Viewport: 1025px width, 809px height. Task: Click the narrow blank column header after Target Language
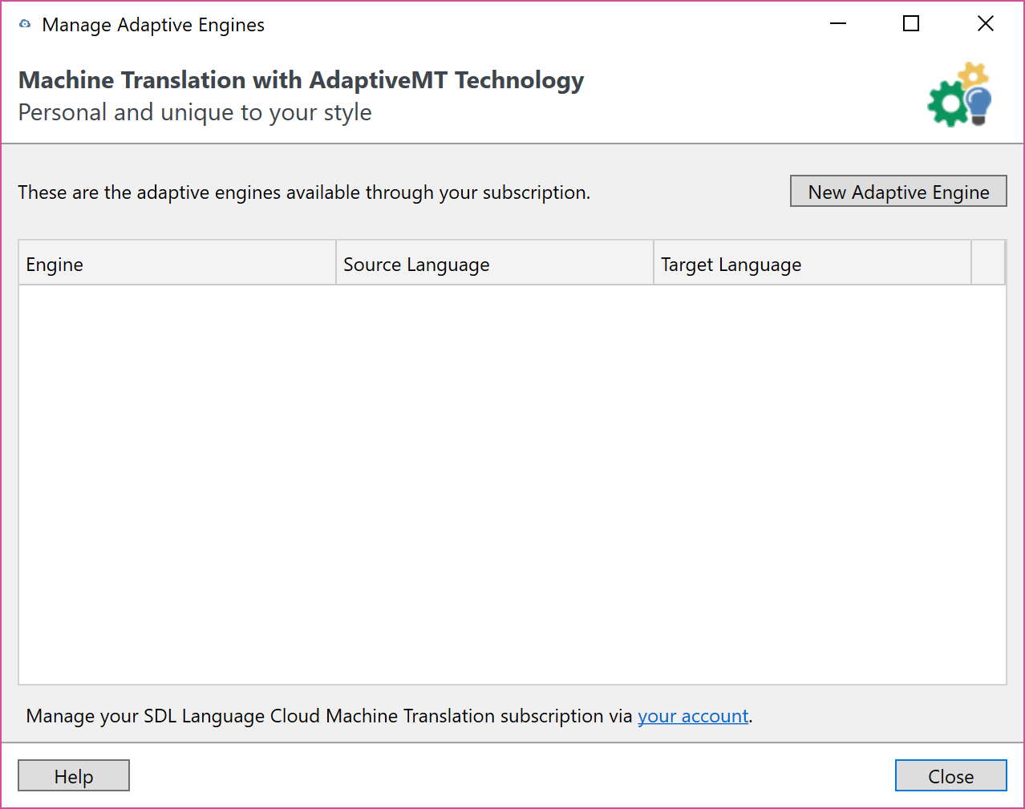click(x=988, y=264)
